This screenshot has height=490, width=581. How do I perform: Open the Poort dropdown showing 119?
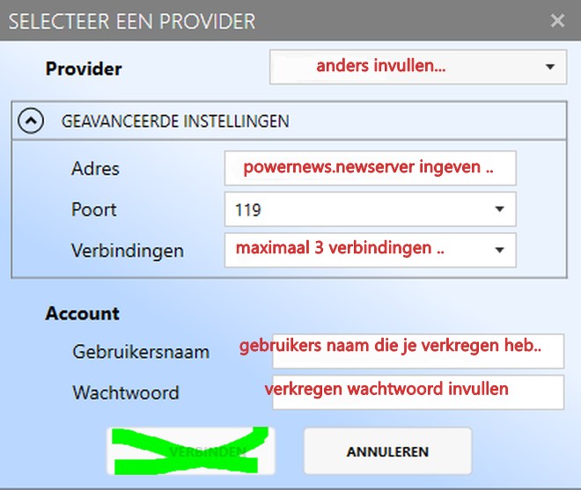pyautogui.click(x=370, y=209)
